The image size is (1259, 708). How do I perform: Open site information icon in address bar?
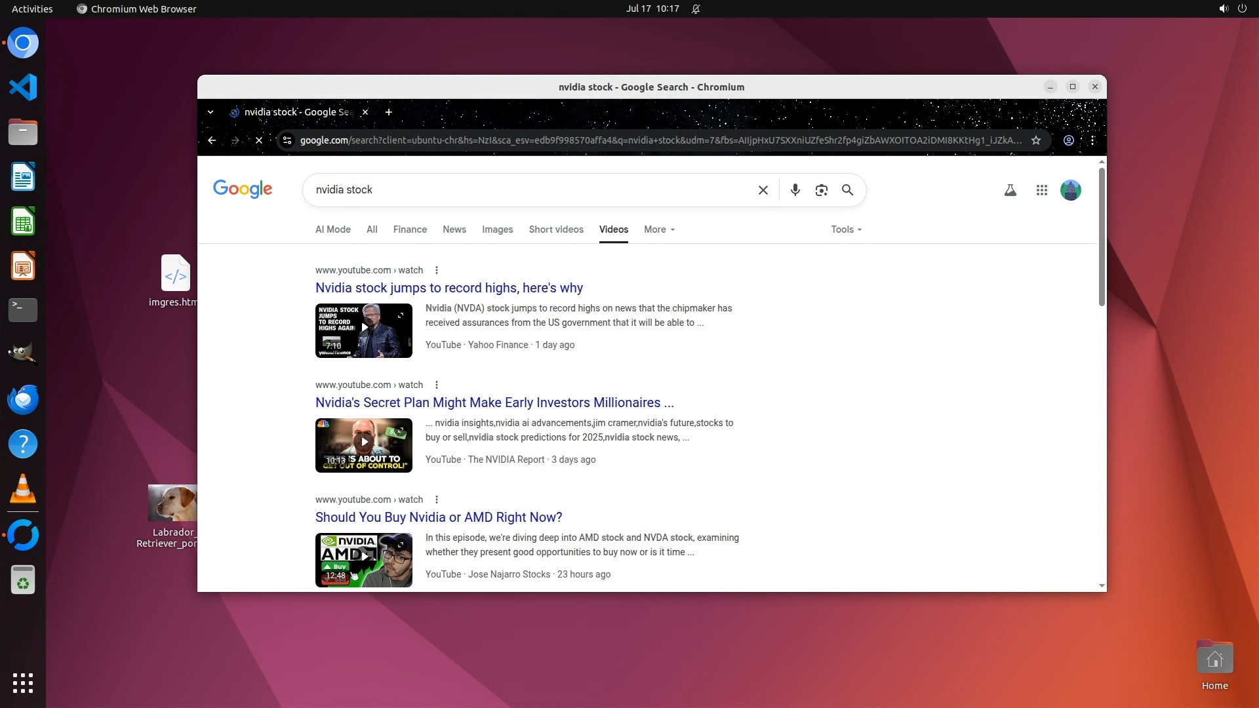coord(287,140)
